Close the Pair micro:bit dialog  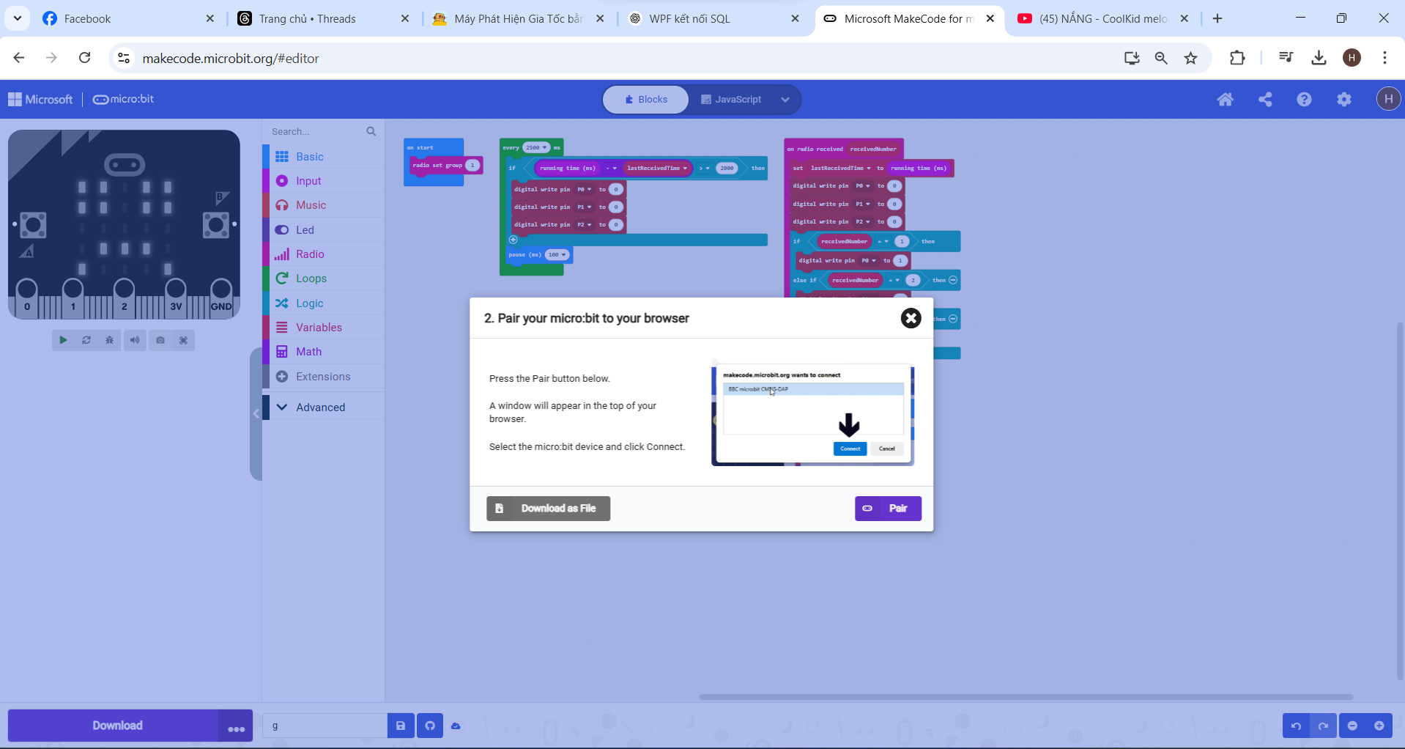coord(911,318)
